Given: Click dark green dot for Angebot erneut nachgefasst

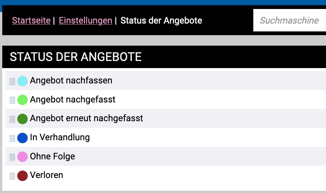Looking at the screenshot, I should tap(22, 119).
